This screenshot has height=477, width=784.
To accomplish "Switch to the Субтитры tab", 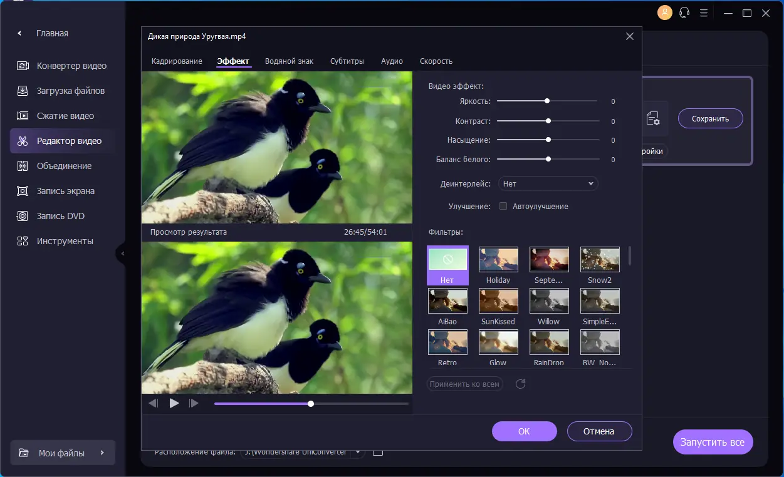I will click(x=347, y=61).
